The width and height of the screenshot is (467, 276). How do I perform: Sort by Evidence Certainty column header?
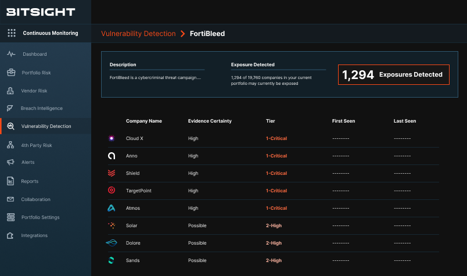(x=210, y=121)
